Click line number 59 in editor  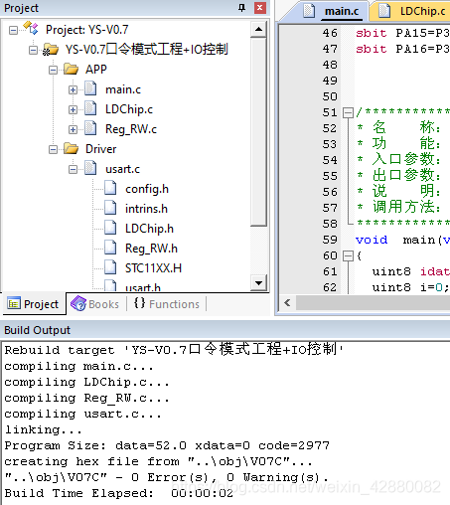pos(330,240)
